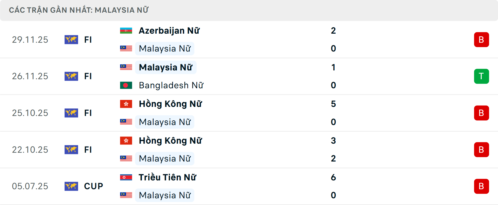Image resolution: width=498 pixels, height=205 pixels.
Task: Select the Malaysia flag beside Bangladesh match
Action: [x=126, y=67]
